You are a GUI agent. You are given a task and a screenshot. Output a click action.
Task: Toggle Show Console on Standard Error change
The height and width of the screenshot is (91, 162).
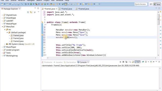[139, 62]
